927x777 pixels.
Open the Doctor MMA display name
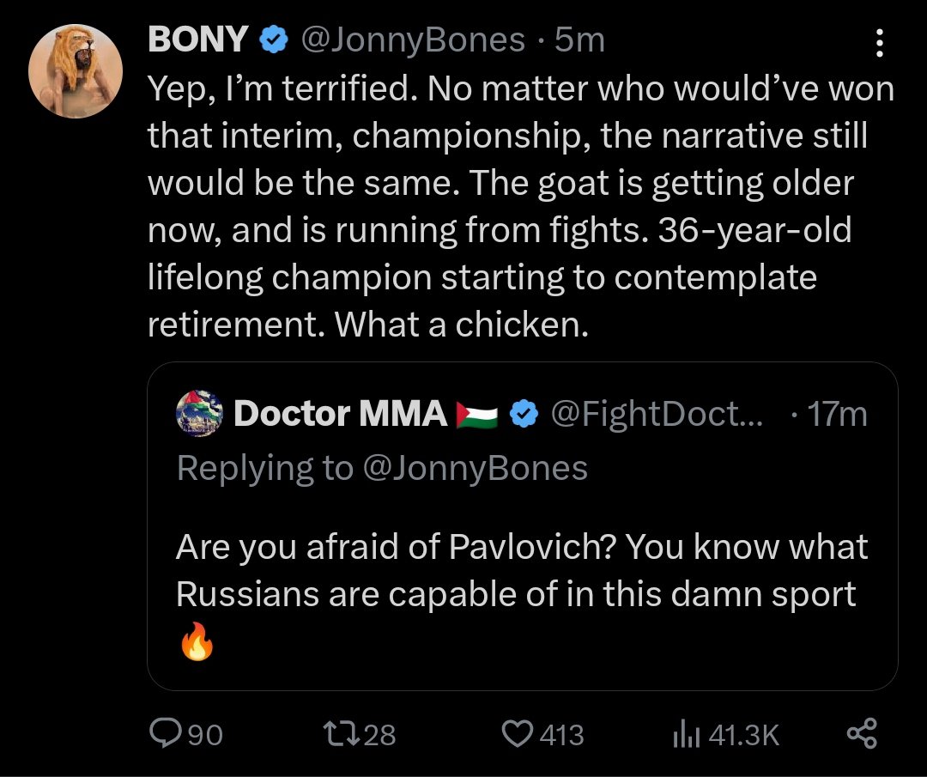pos(340,415)
